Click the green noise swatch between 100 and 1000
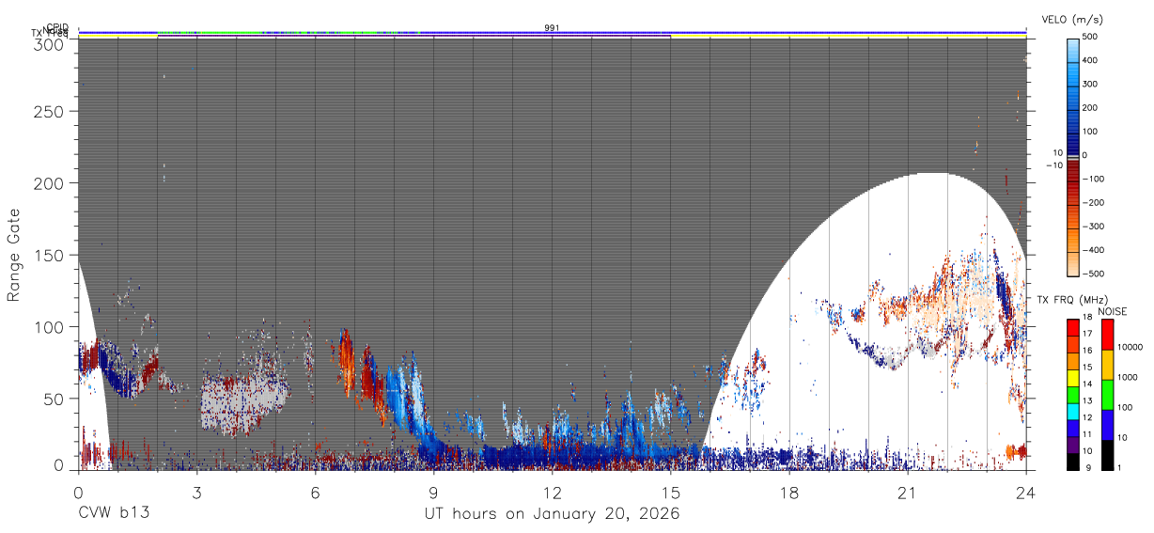Viewport: 1154px width, 533px height. (1106, 393)
